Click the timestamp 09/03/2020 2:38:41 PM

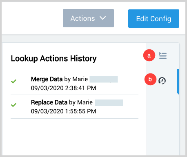tap(64, 88)
